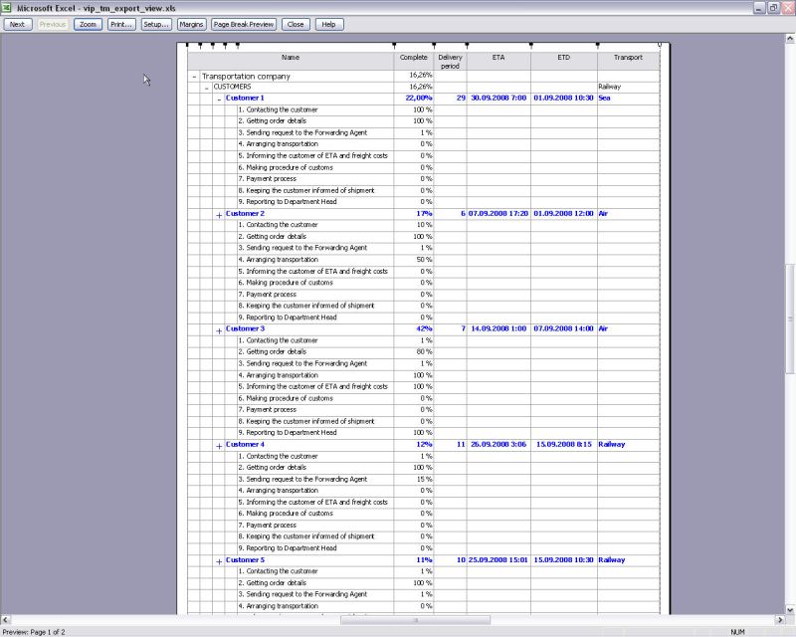Image resolution: width=796 pixels, height=637 pixels.
Task: Click the column handle between ETA and ETD
Action: click(531, 46)
